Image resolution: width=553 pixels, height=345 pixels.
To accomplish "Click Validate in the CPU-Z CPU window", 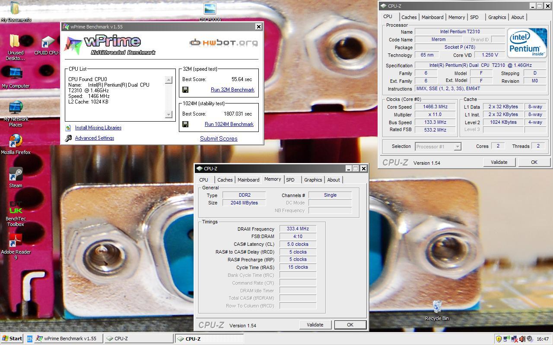I will [499, 162].
